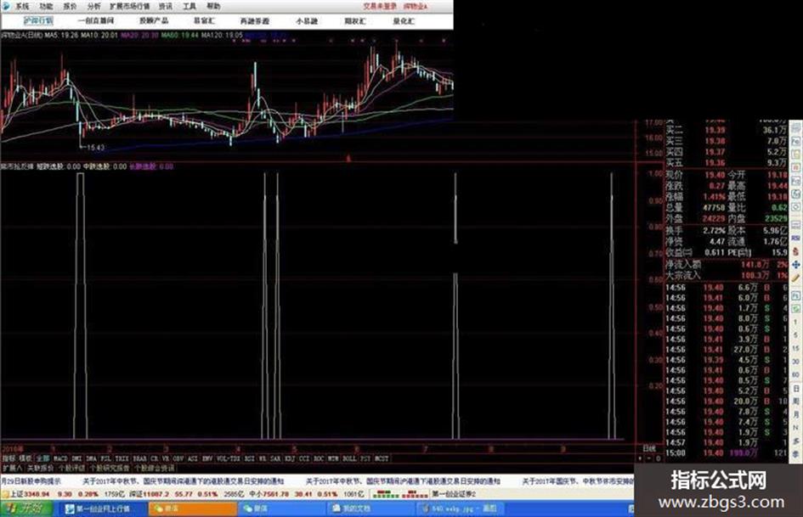Screen dimensions: 803x517
Task: Select the CCI indicator tab
Action: (303, 458)
